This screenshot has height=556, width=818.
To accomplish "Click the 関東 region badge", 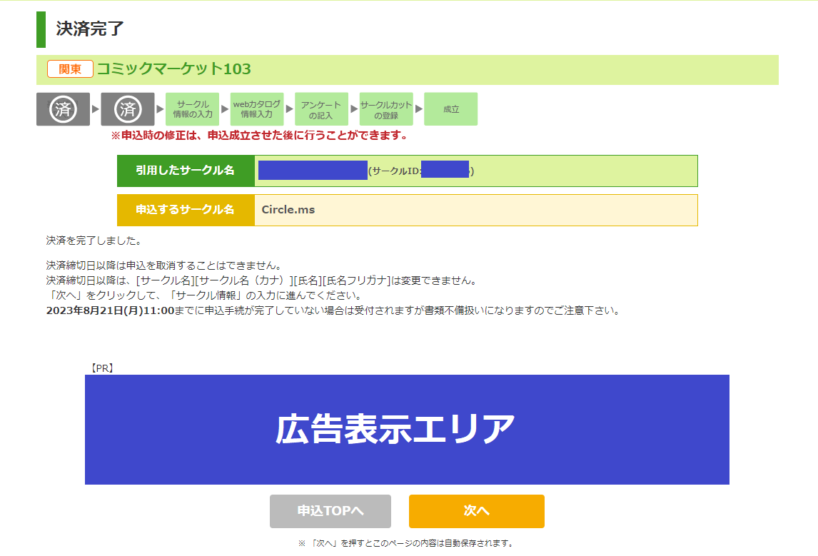I will 70,69.
